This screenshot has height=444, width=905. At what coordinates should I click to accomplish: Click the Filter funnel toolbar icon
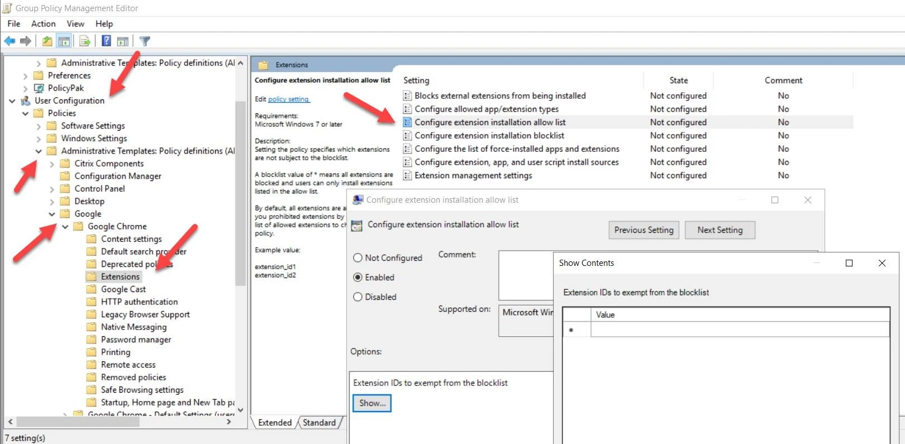(x=145, y=41)
